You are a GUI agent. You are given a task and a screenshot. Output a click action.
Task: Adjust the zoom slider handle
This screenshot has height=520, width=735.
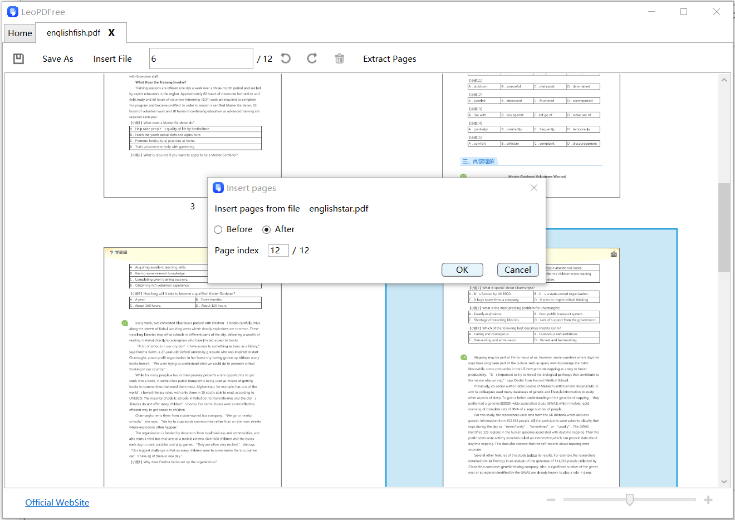[629, 499]
